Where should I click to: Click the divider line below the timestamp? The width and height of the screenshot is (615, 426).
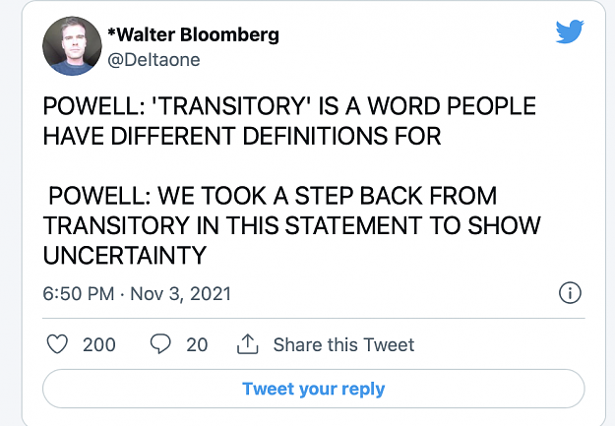pyautogui.click(x=314, y=318)
